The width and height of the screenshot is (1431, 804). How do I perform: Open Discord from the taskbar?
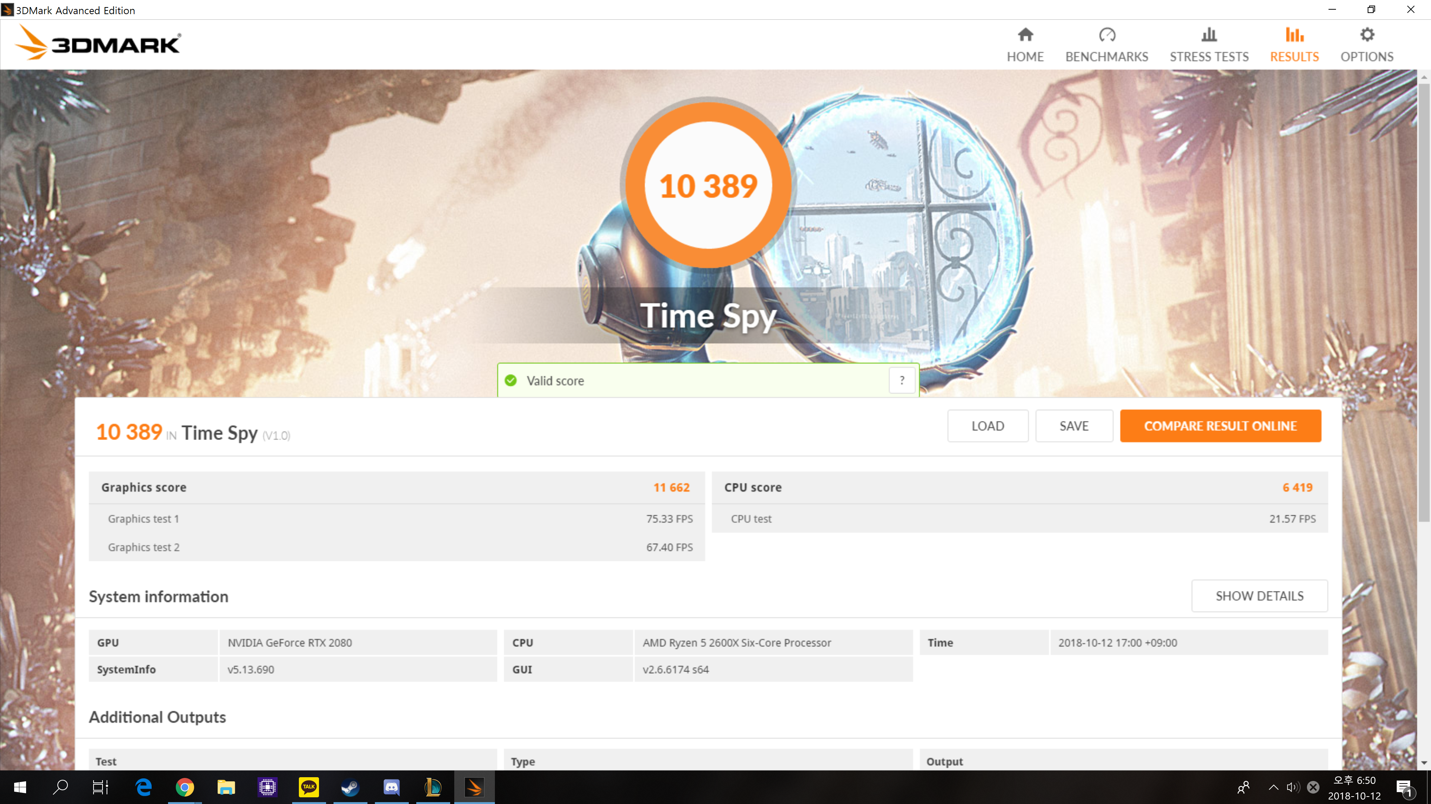click(x=391, y=787)
